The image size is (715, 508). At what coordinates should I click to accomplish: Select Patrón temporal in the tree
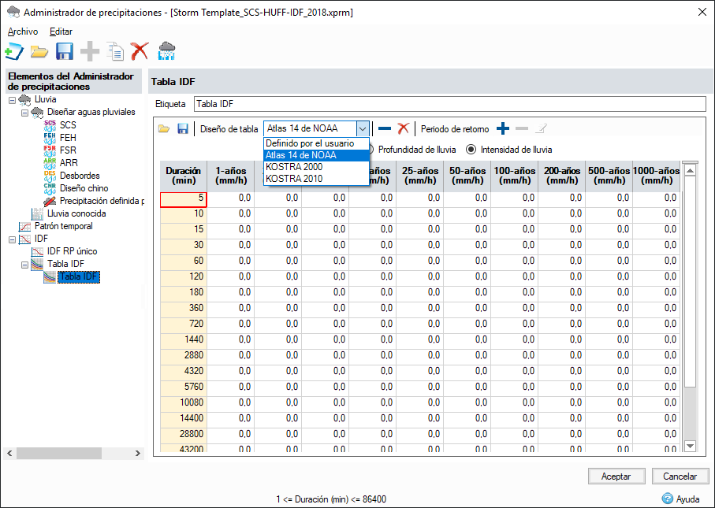[x=63, y=226]
